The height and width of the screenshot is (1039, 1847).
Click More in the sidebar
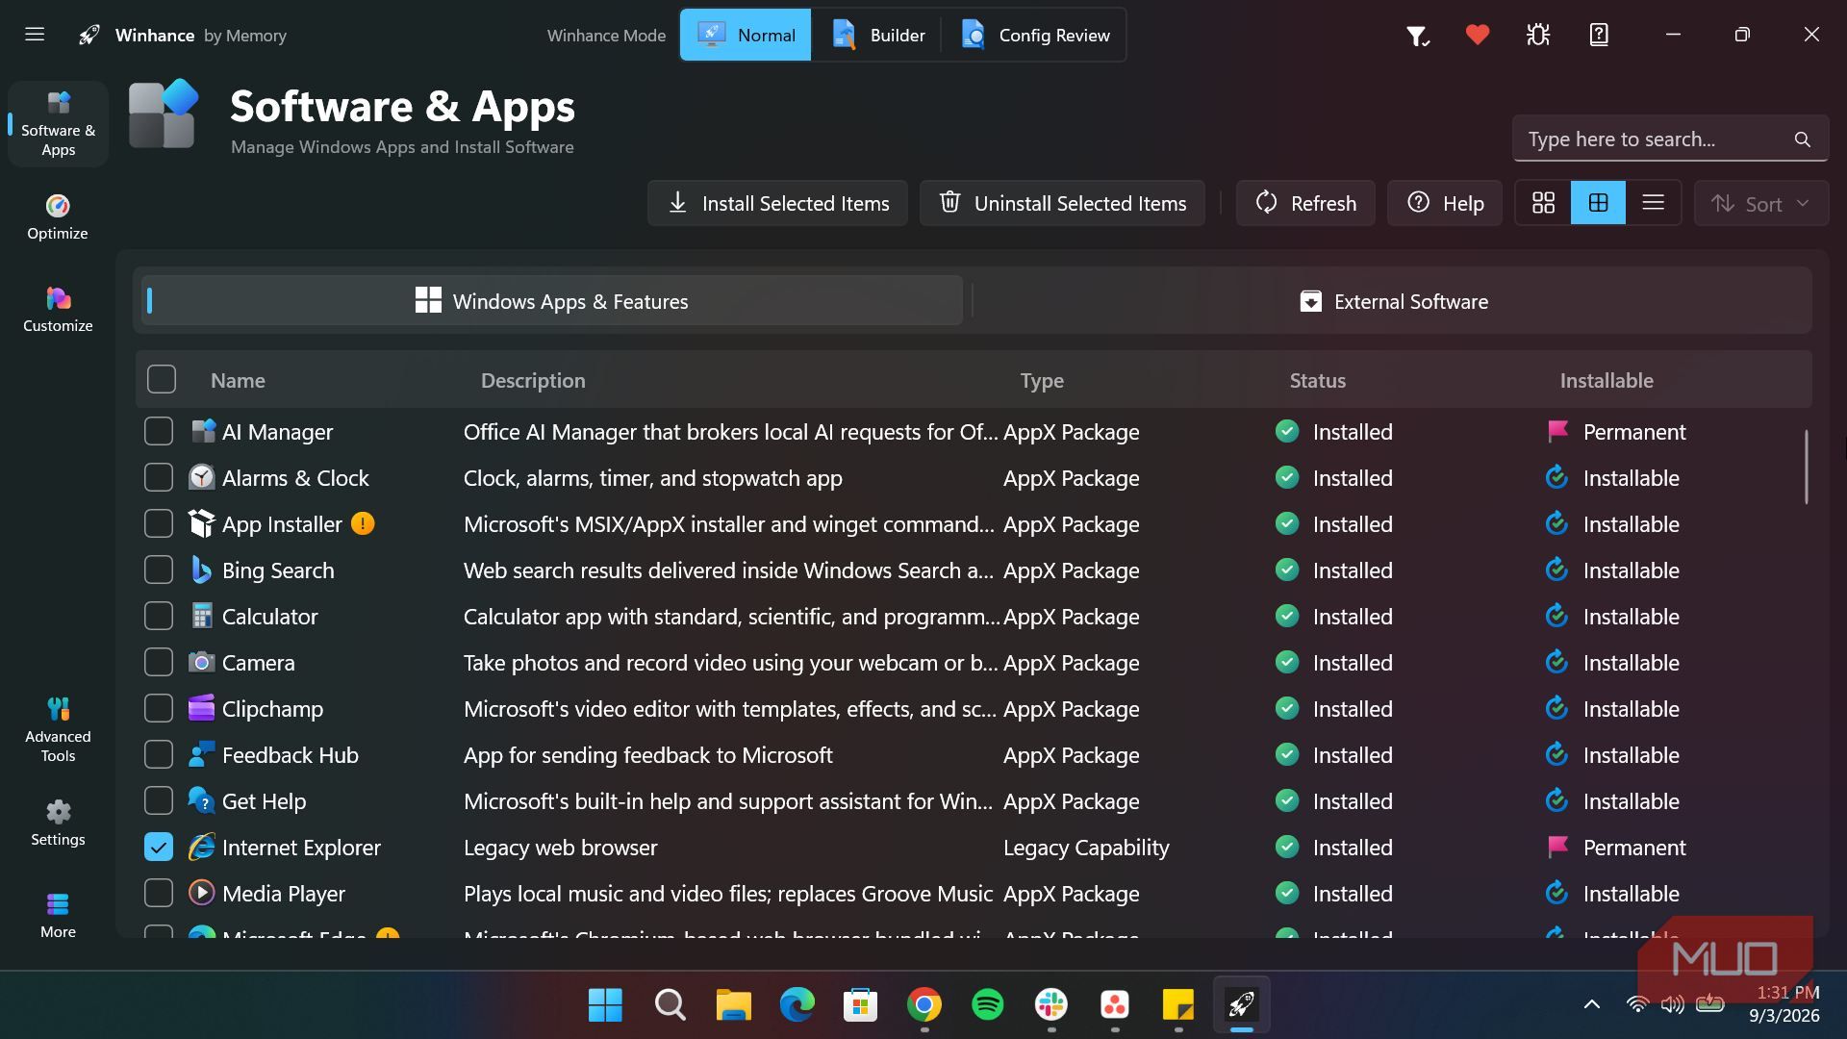[58, 916]
